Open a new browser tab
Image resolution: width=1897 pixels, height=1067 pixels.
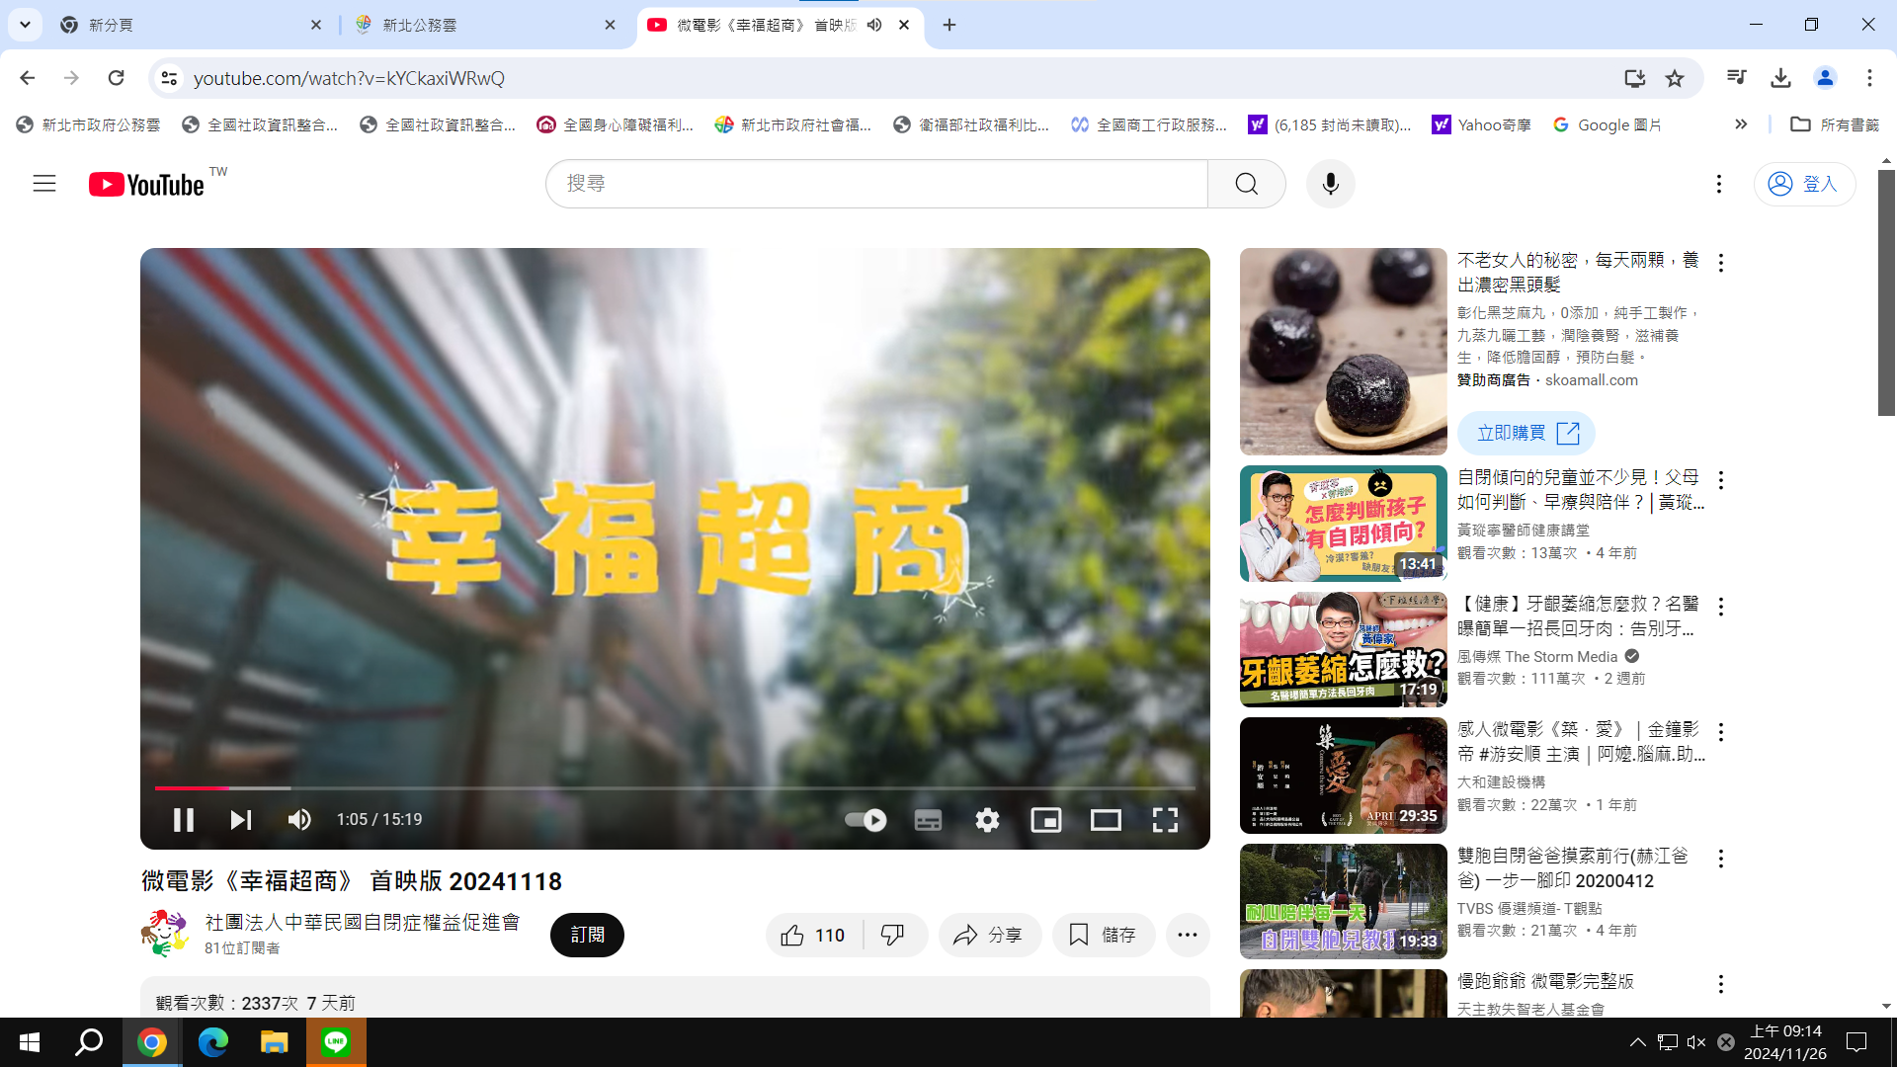[x=949, y=25]
